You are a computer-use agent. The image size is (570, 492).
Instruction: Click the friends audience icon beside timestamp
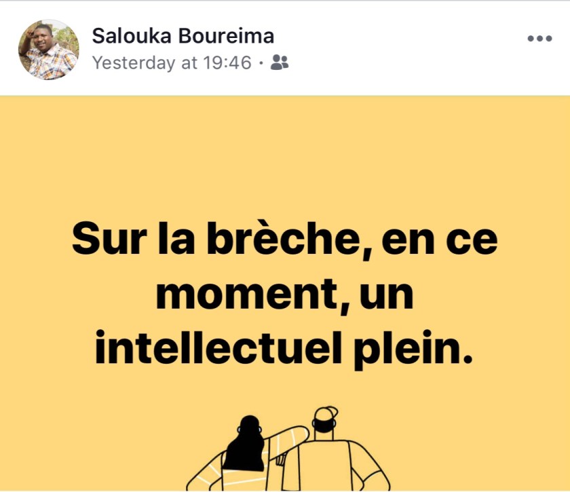[280, 62]
